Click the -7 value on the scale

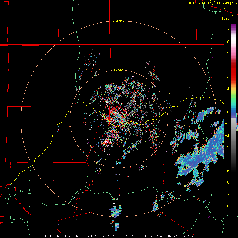(x=227, y=194)
